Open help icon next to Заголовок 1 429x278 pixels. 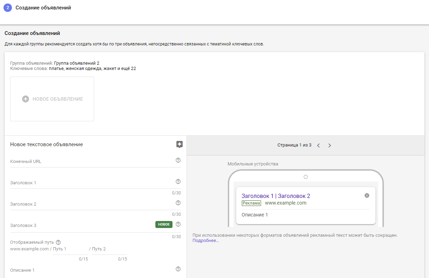click(x=178, y=181)
